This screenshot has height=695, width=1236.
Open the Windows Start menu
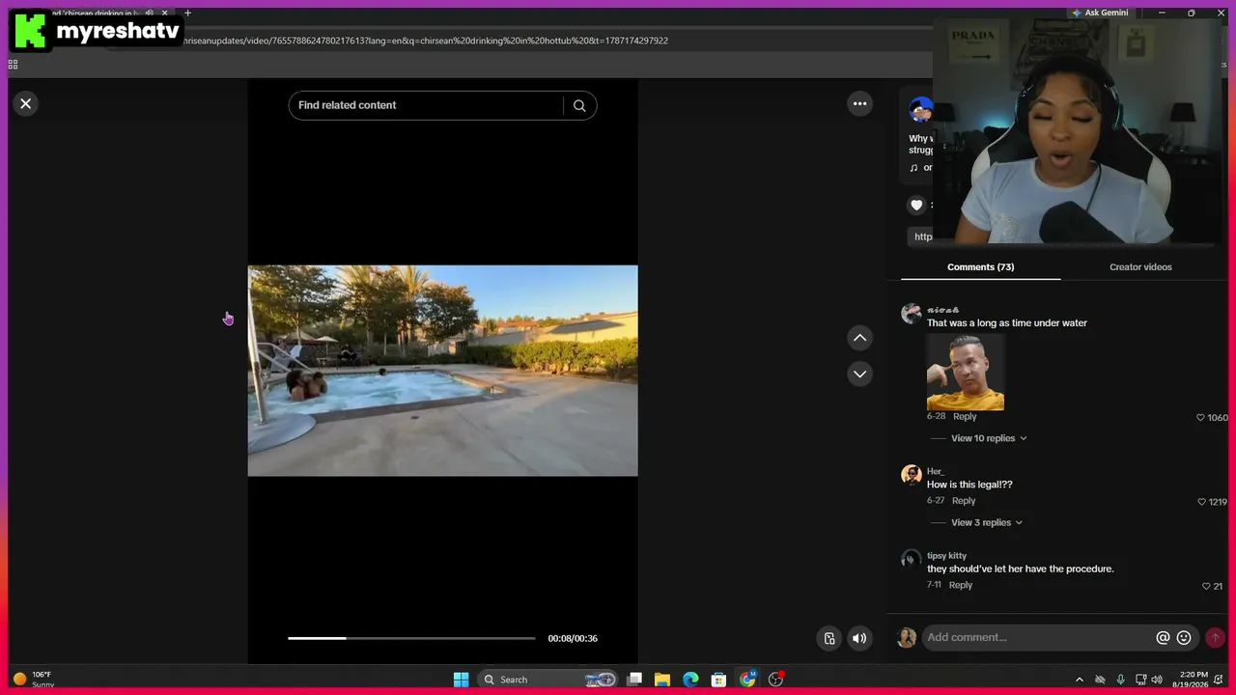(461, 680)
